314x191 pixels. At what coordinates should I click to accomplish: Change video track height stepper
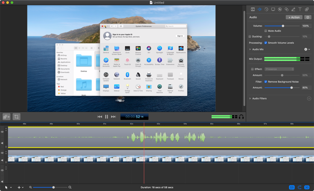(6, 152)
